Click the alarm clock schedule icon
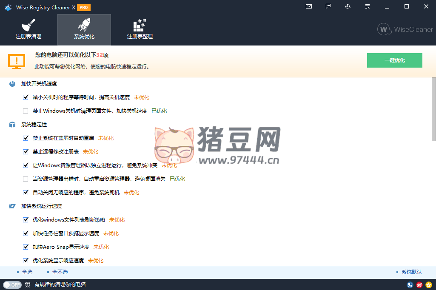436x290 pixels. click(28, 285)
